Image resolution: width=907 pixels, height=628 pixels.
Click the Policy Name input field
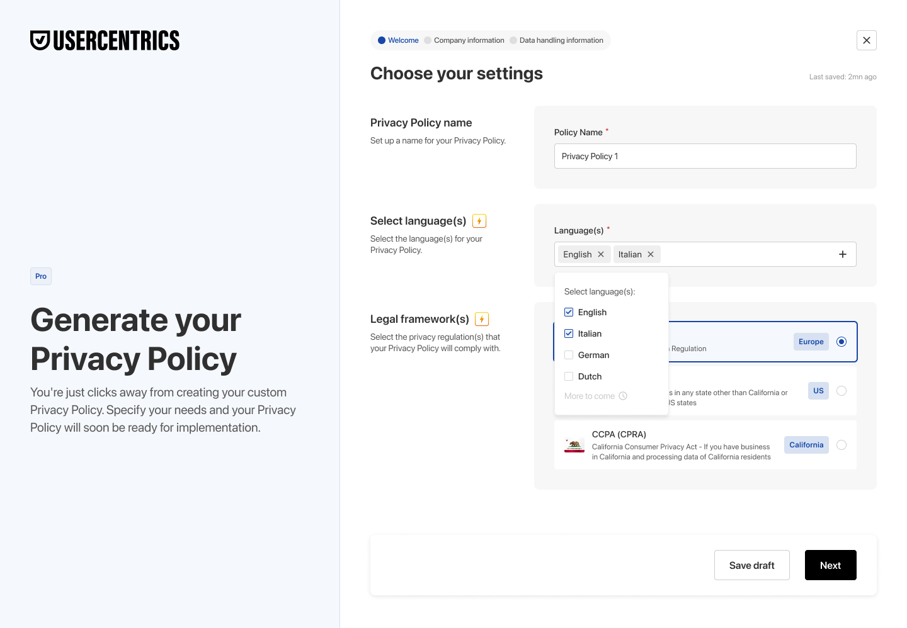click(705, 156)
